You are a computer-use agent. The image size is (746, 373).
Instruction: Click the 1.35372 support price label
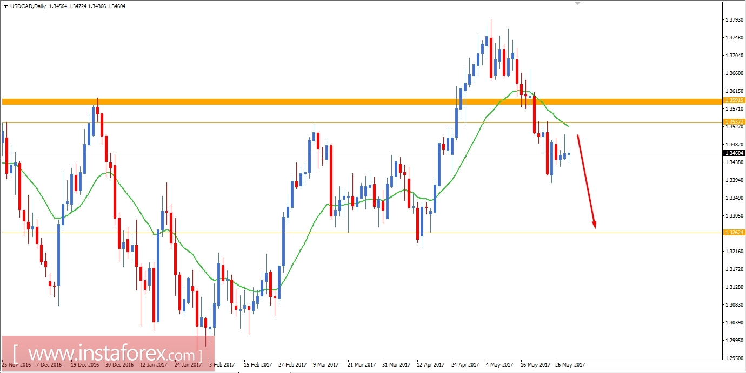[735, 122]
